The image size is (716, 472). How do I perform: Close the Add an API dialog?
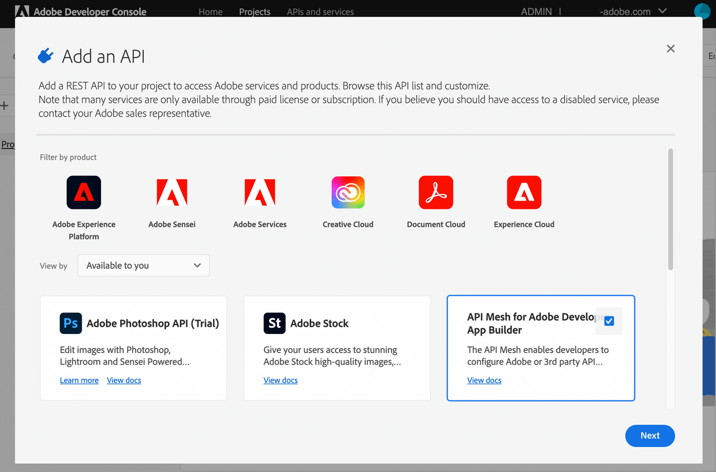coord(671,49)
